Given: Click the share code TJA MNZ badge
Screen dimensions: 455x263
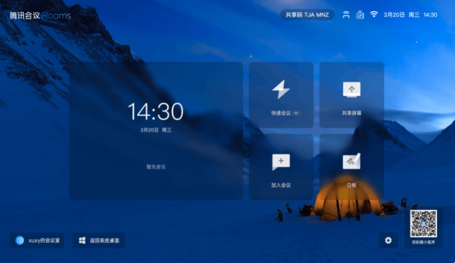Looking at the screenshot, I should [x=307, y=15].
